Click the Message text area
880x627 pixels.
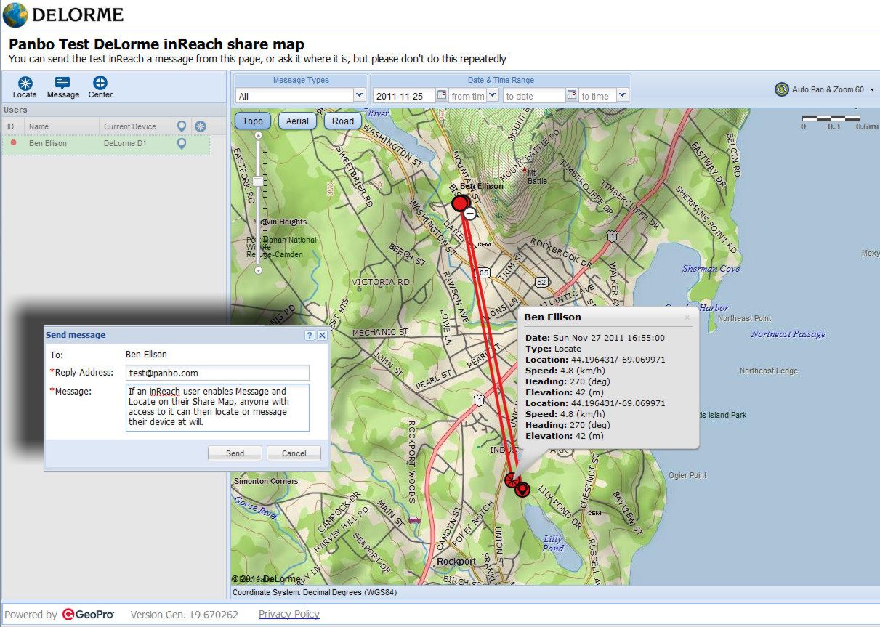coord(217,408)
